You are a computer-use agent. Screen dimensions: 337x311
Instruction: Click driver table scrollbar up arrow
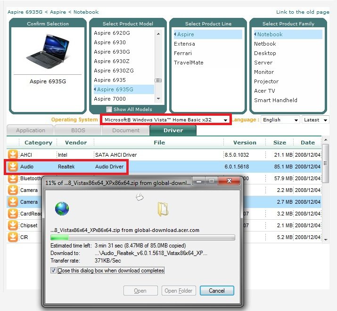[x=326, y=140]
